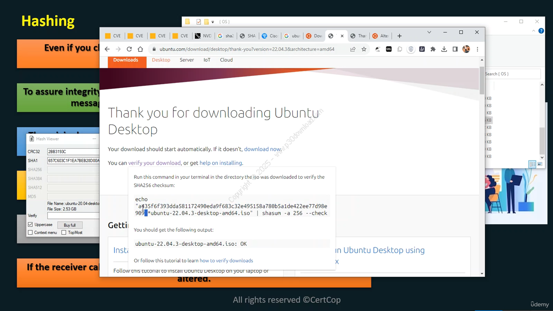Screen dimensions: 553x311
Task: Open the Chrome profile avatar
Action: [x=466, y=49]
